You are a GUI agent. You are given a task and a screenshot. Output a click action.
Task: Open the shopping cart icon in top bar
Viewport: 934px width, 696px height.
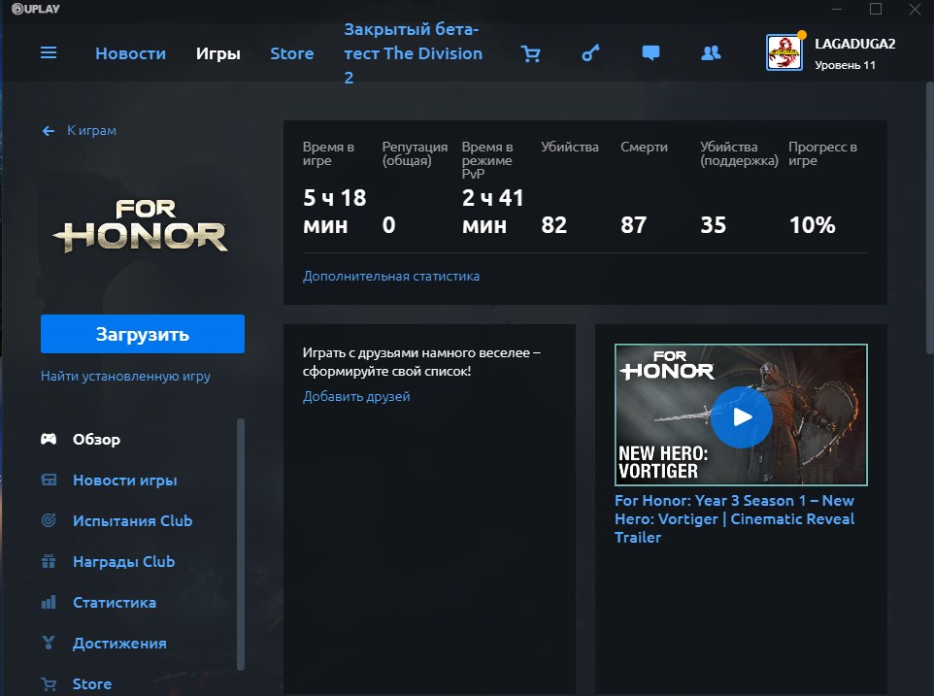point(530,53)
